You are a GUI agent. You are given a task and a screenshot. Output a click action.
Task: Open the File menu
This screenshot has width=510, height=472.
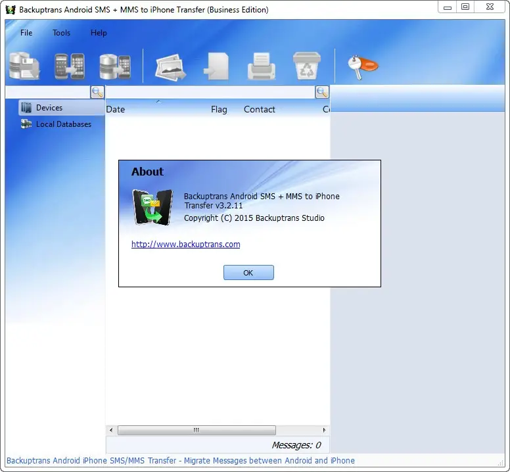pos(26,33)
